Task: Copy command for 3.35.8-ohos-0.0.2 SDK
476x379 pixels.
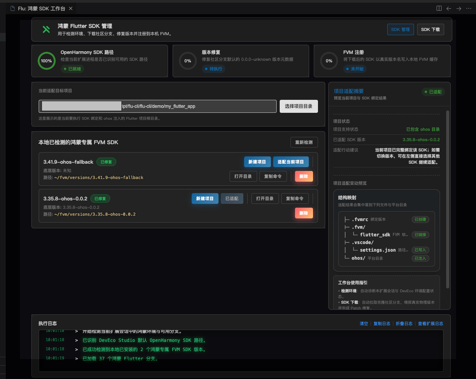Action: pyautogui.click(x=295, y=198)
